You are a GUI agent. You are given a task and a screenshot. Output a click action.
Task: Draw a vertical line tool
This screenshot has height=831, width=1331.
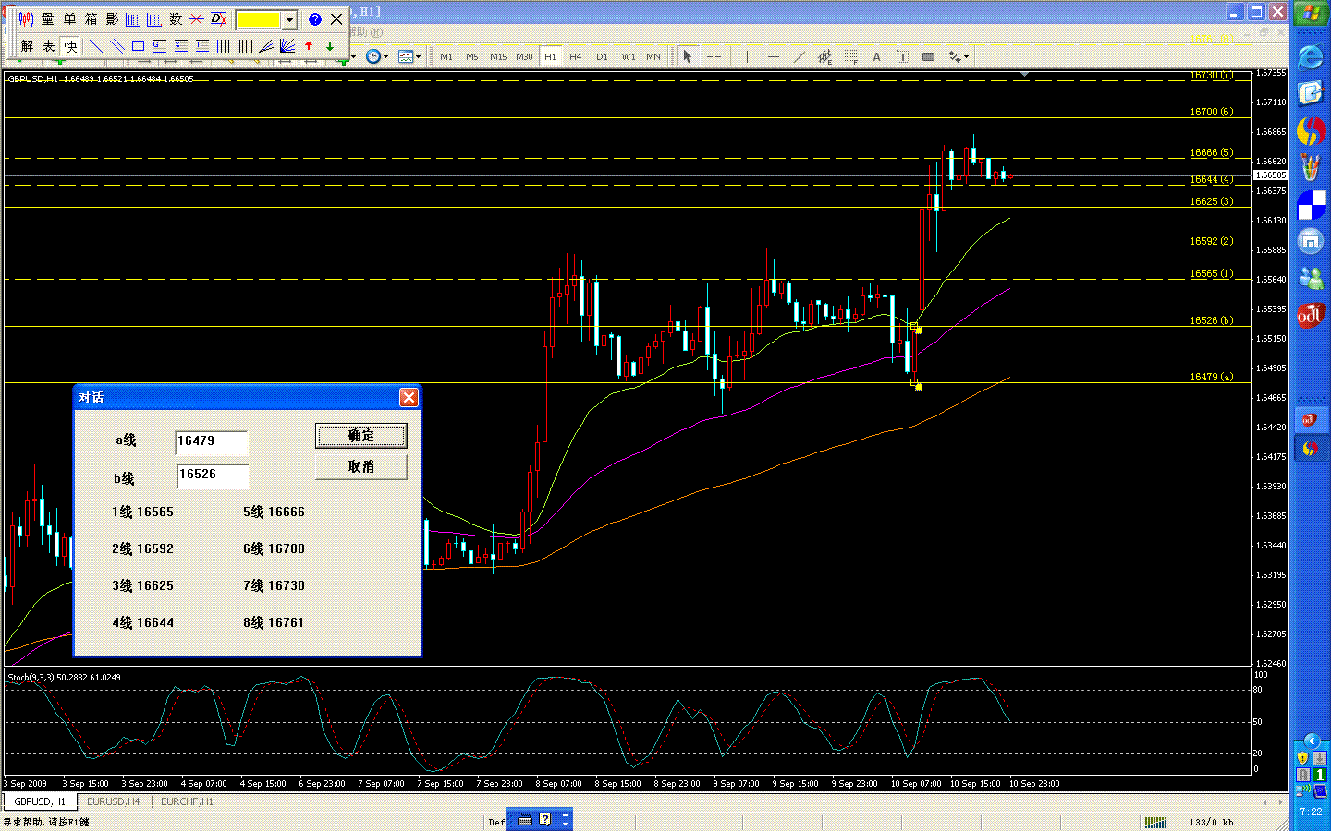point(747,56)
